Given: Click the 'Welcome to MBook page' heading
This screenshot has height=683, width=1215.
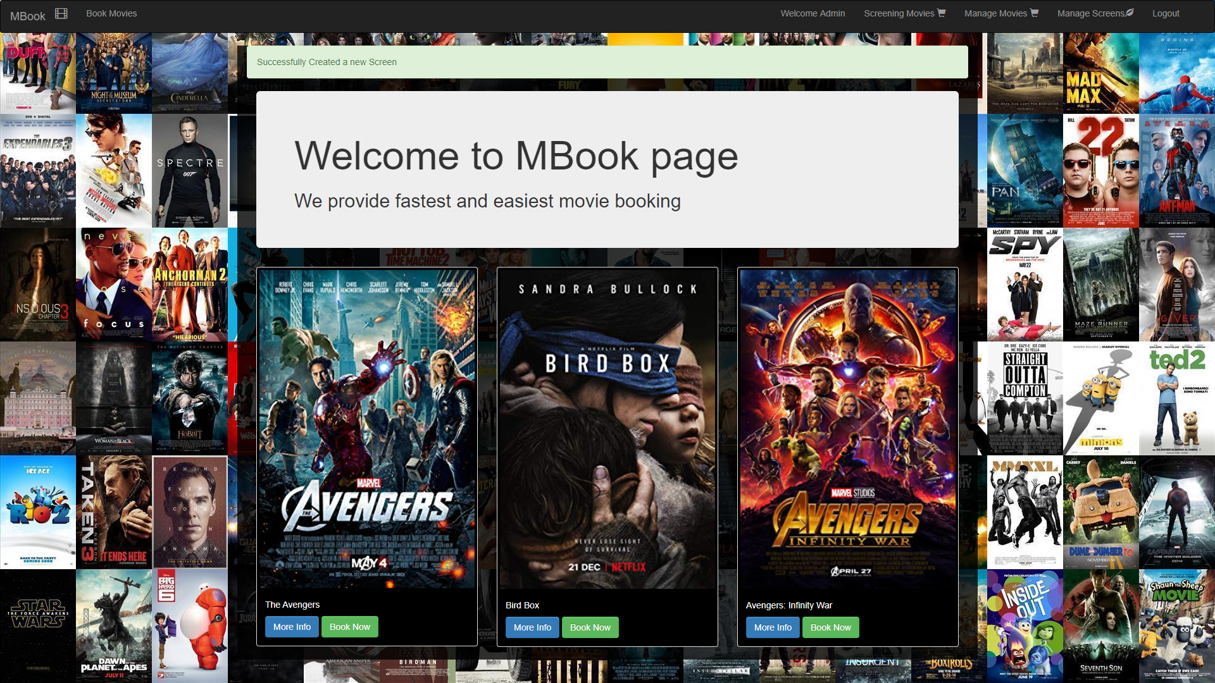Looking at the screenshot, I should (x=516, y=156).
